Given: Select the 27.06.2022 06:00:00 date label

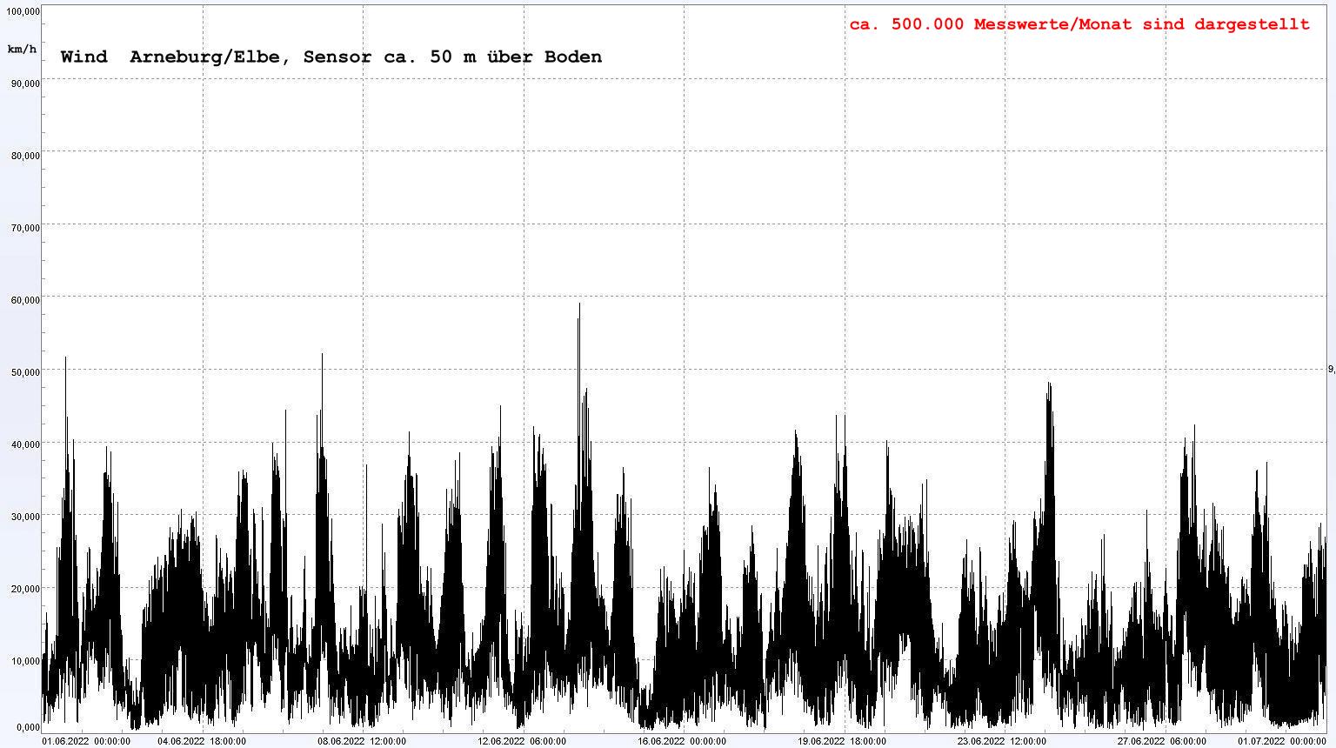Looking at the screenshot, I should (1162, 741).
